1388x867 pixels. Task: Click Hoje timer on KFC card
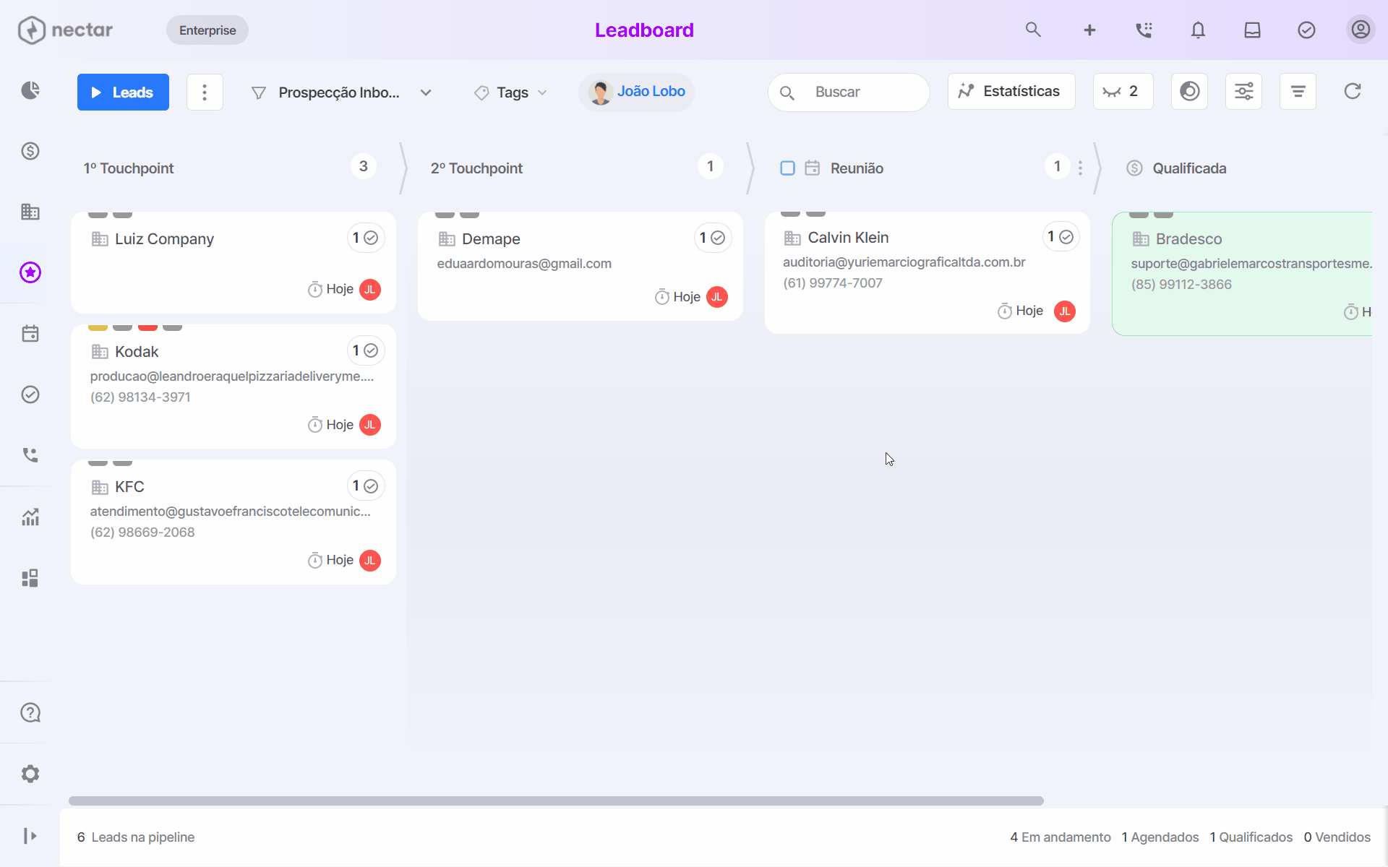[330, 560]
